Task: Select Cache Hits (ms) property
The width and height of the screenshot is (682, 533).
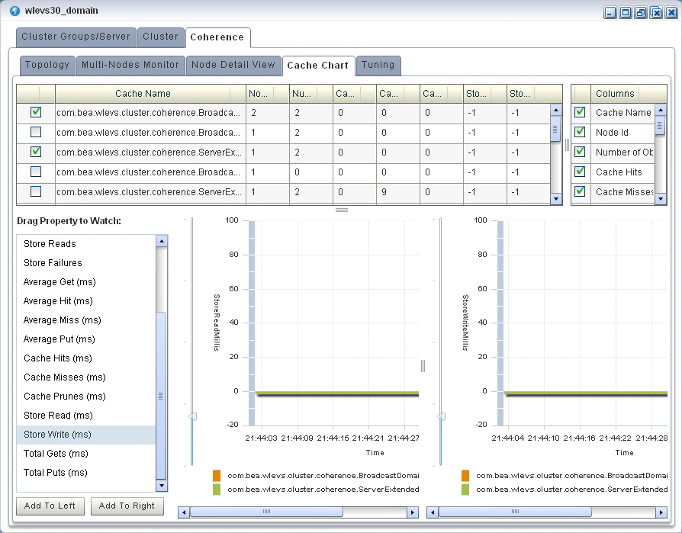Action: coord(86,358)
